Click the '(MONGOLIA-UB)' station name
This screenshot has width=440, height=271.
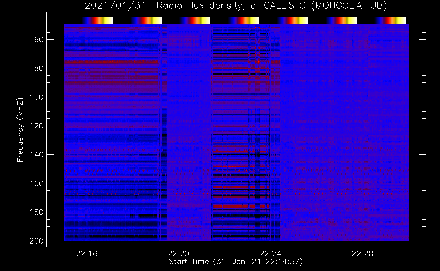349,5
